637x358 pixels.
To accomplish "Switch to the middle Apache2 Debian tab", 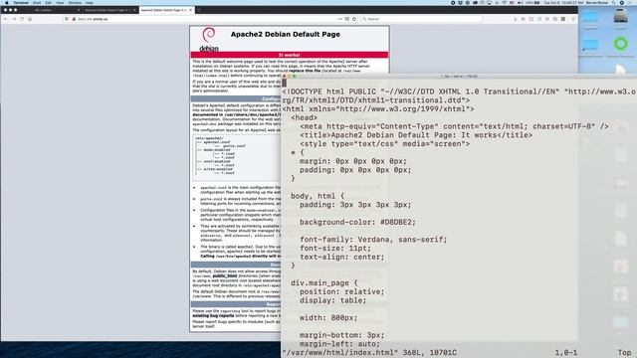I will [x=109, y=10].
